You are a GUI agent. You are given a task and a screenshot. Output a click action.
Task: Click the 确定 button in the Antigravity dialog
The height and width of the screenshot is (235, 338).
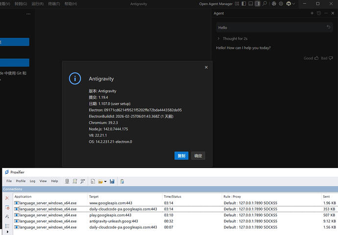point(198,156)
